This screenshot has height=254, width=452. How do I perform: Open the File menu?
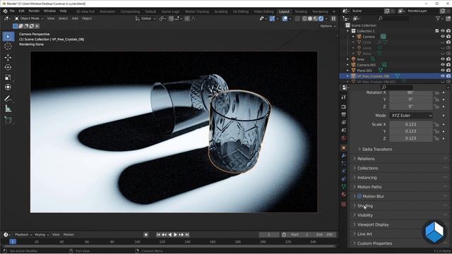(x=12, y=11)
